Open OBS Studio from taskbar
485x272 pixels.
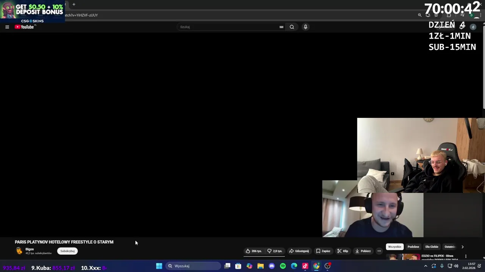327,266
